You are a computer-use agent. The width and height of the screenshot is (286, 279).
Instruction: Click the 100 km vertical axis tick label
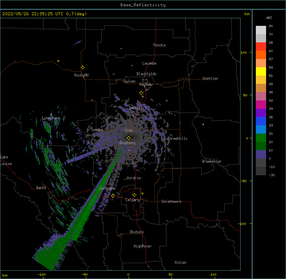[244, 52]
